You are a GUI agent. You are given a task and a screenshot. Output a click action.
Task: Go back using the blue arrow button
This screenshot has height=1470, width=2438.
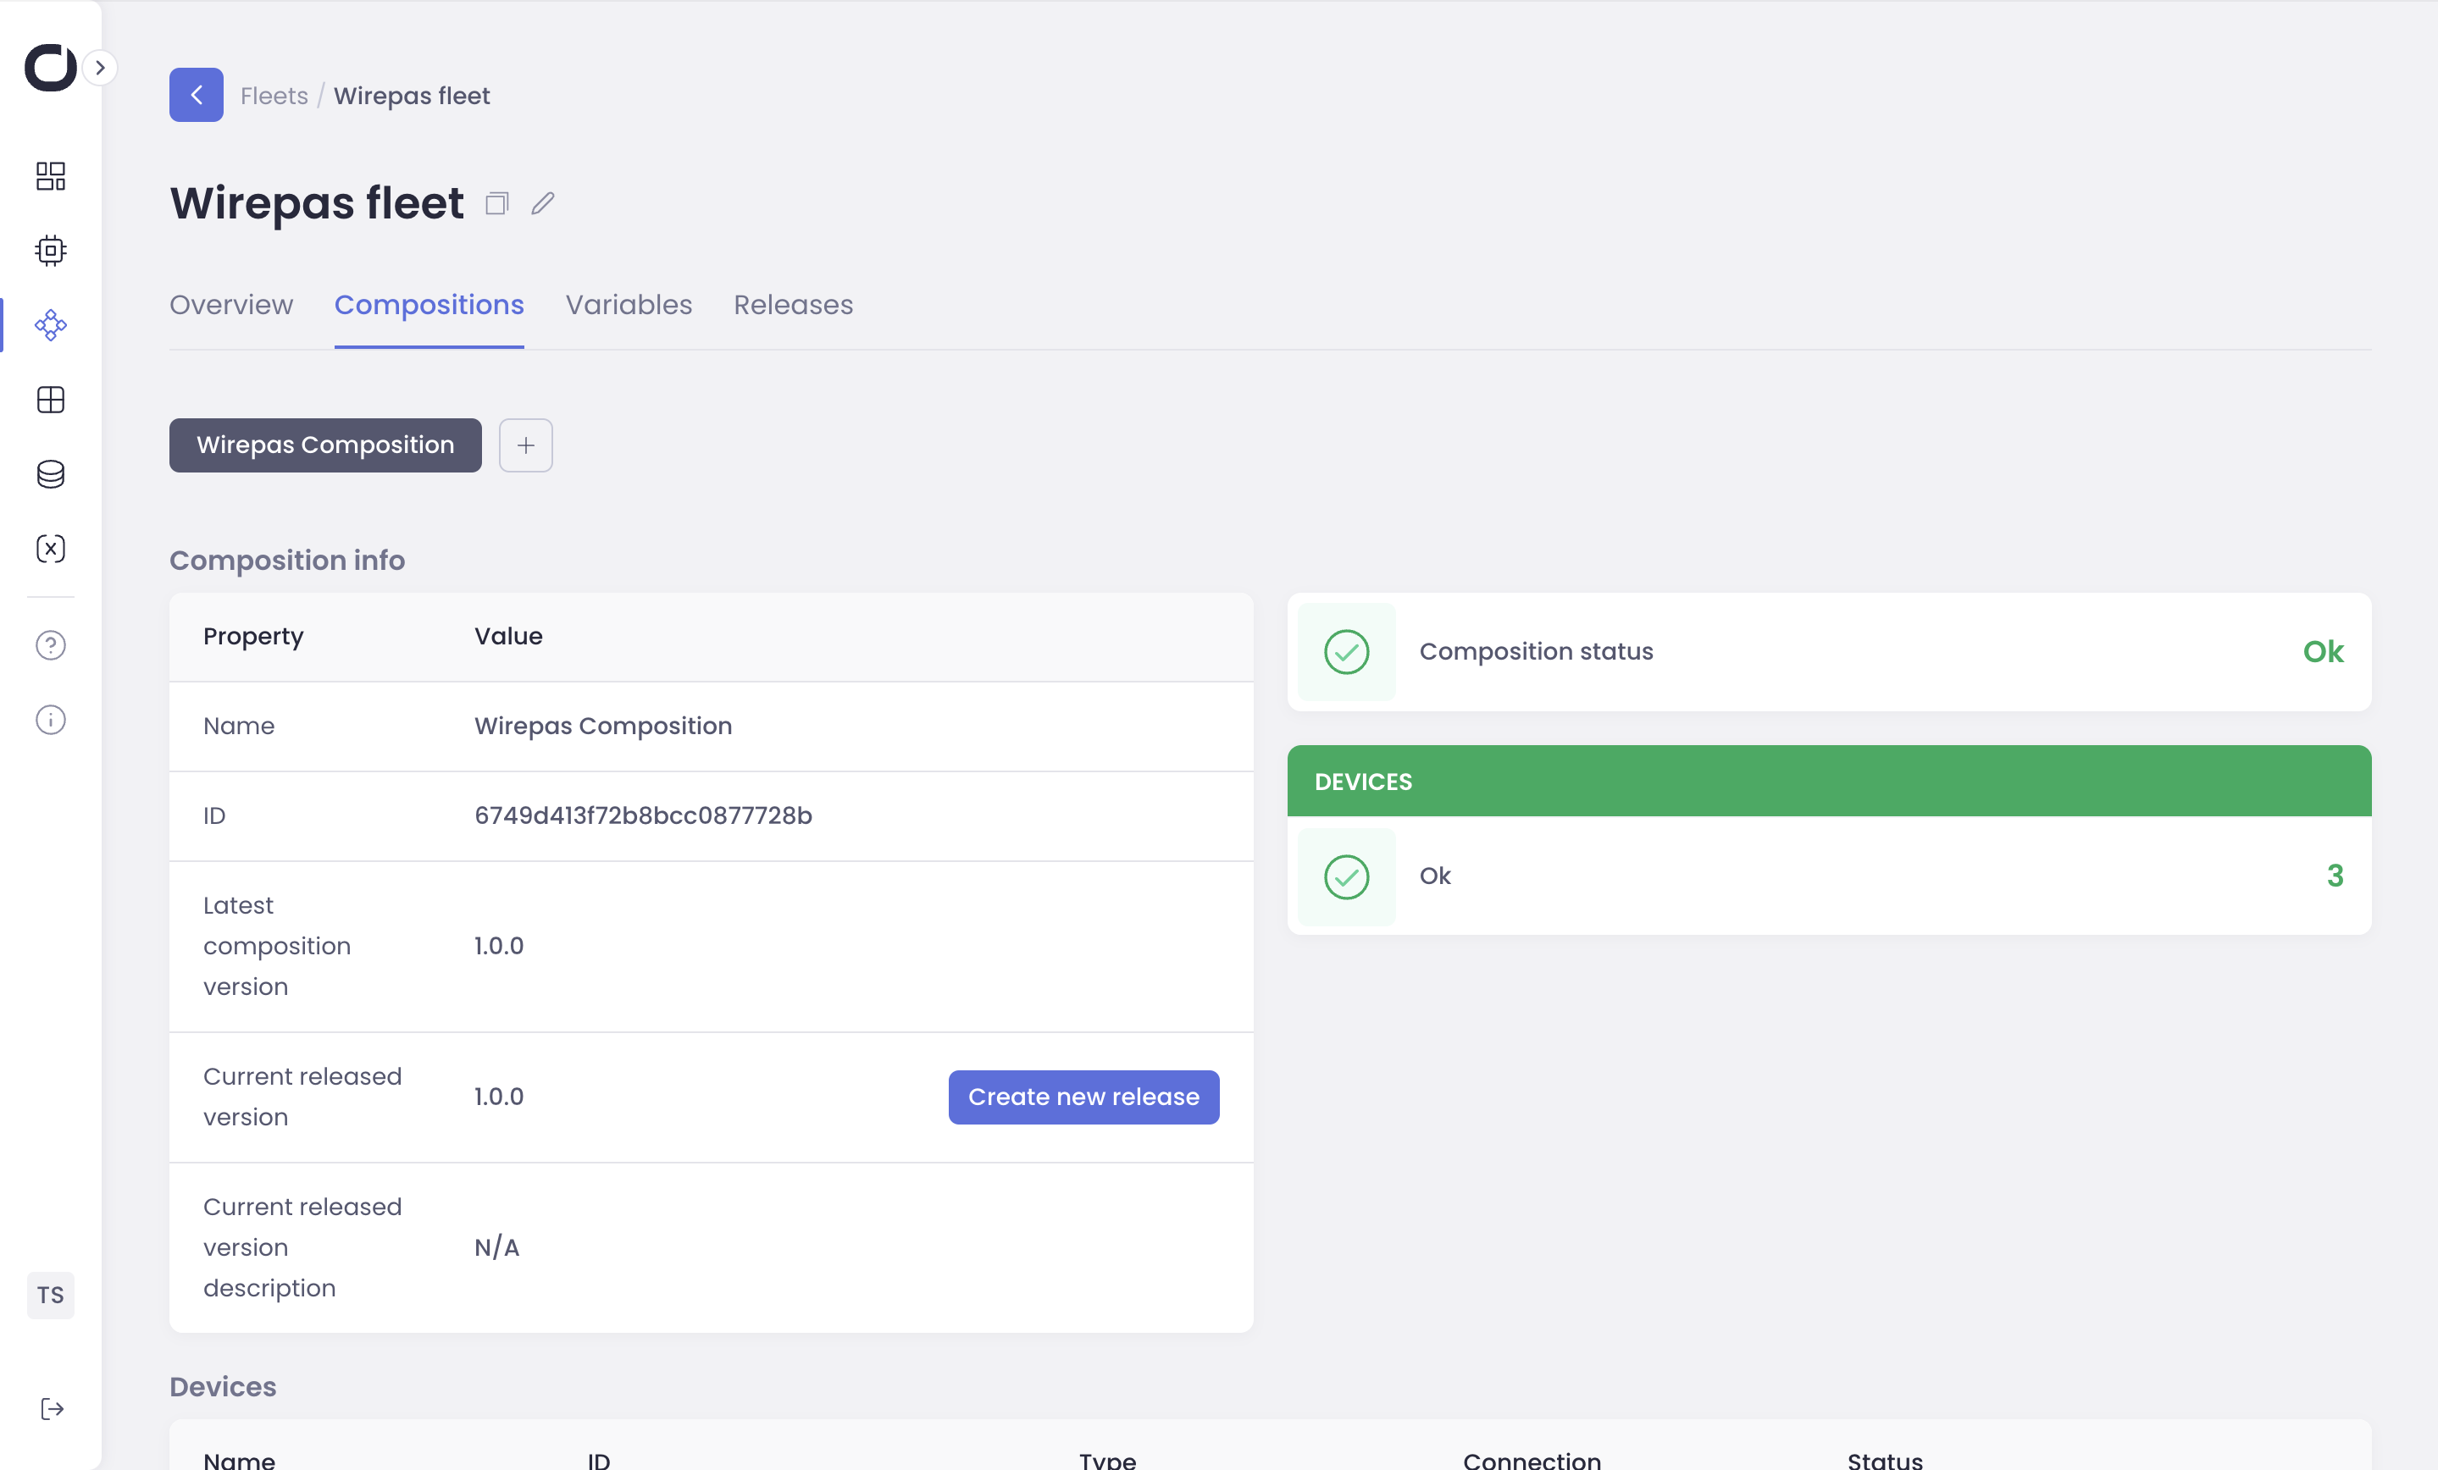196,95
